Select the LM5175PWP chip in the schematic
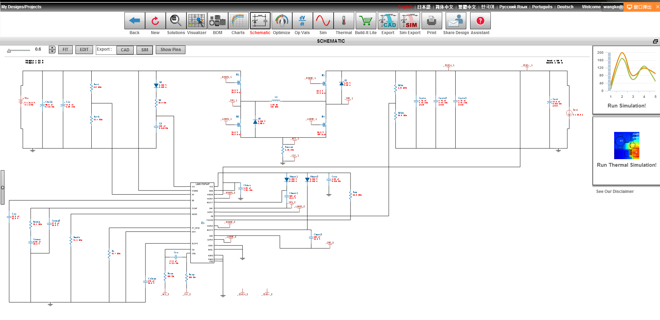The width and height of the screenshot is (660, 320). [x=202, y=223]
